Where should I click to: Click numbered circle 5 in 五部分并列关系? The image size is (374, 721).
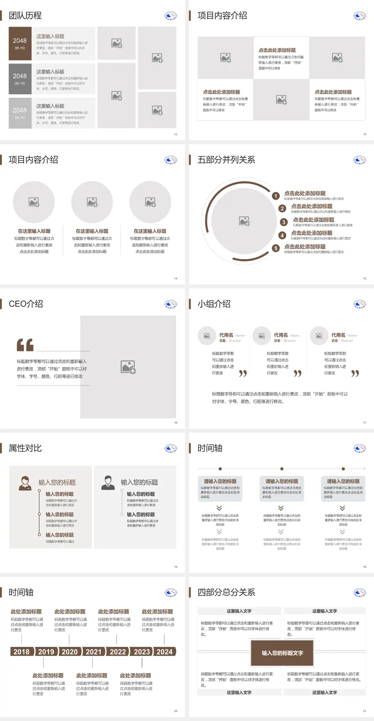tap(276, 248)
